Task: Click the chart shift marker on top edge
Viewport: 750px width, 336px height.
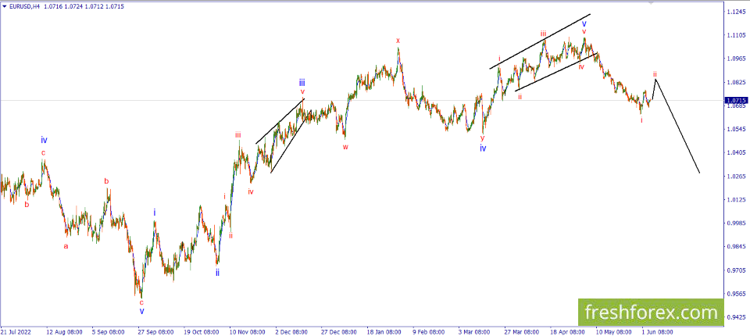Action: [650, 2]
